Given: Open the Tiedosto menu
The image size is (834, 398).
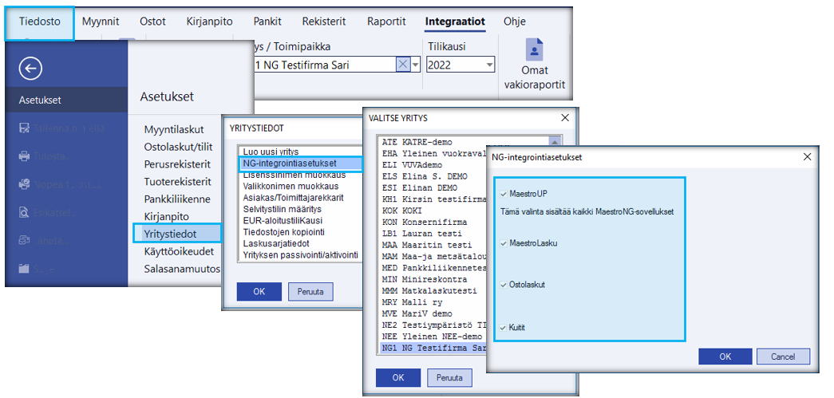Looking at the screenshot, I should pyautogui.click(x=40, y=22).
